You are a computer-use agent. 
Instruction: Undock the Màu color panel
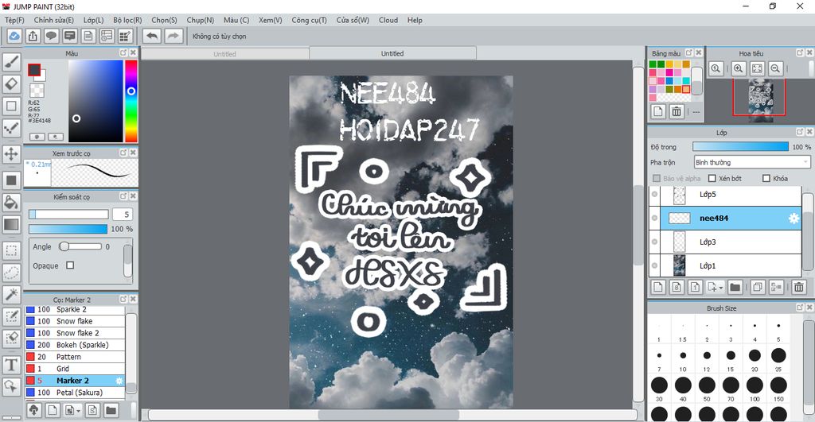(123, 52)
